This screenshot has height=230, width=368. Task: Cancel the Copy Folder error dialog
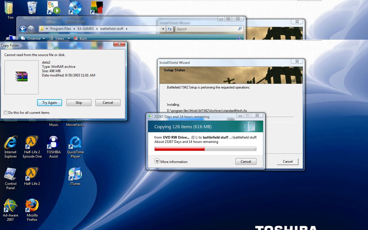tap(108, 103)
